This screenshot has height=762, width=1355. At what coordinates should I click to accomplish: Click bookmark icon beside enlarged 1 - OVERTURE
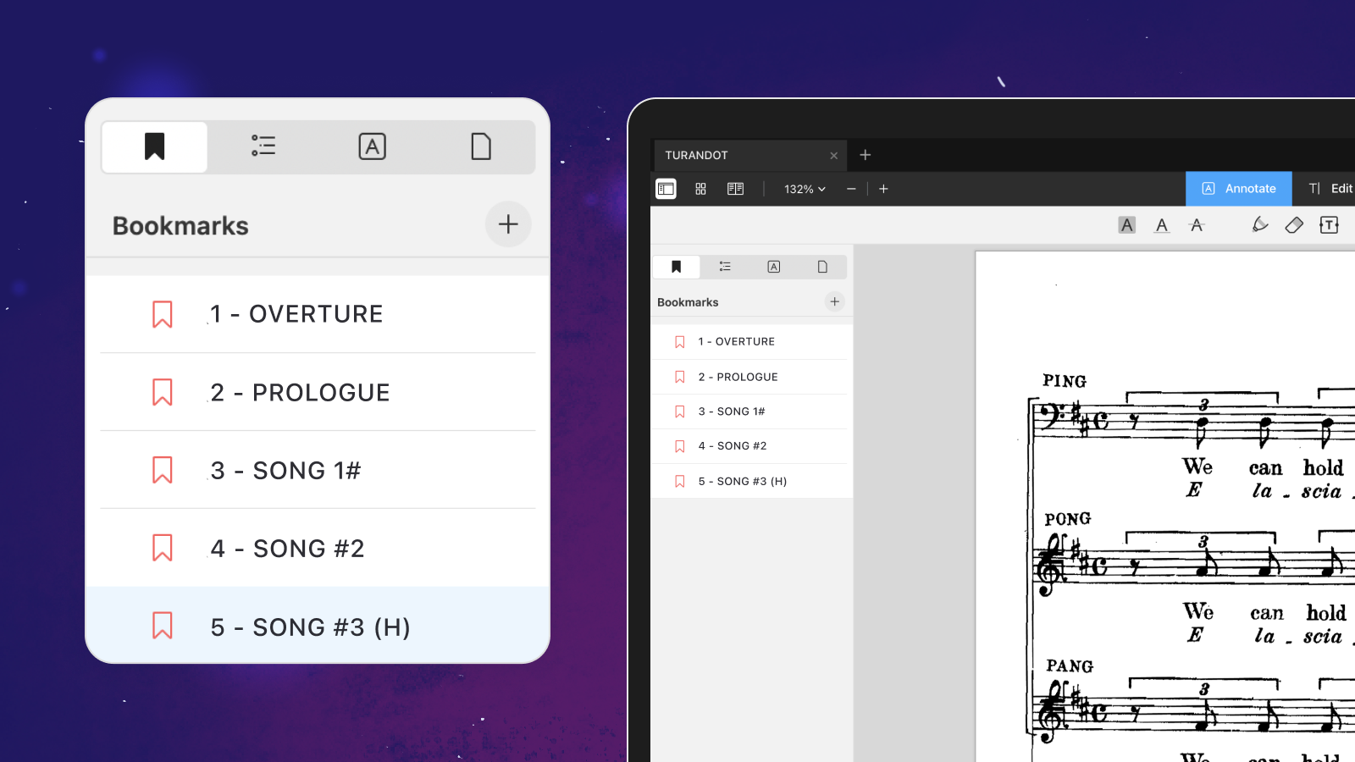[x=163, y=314]
